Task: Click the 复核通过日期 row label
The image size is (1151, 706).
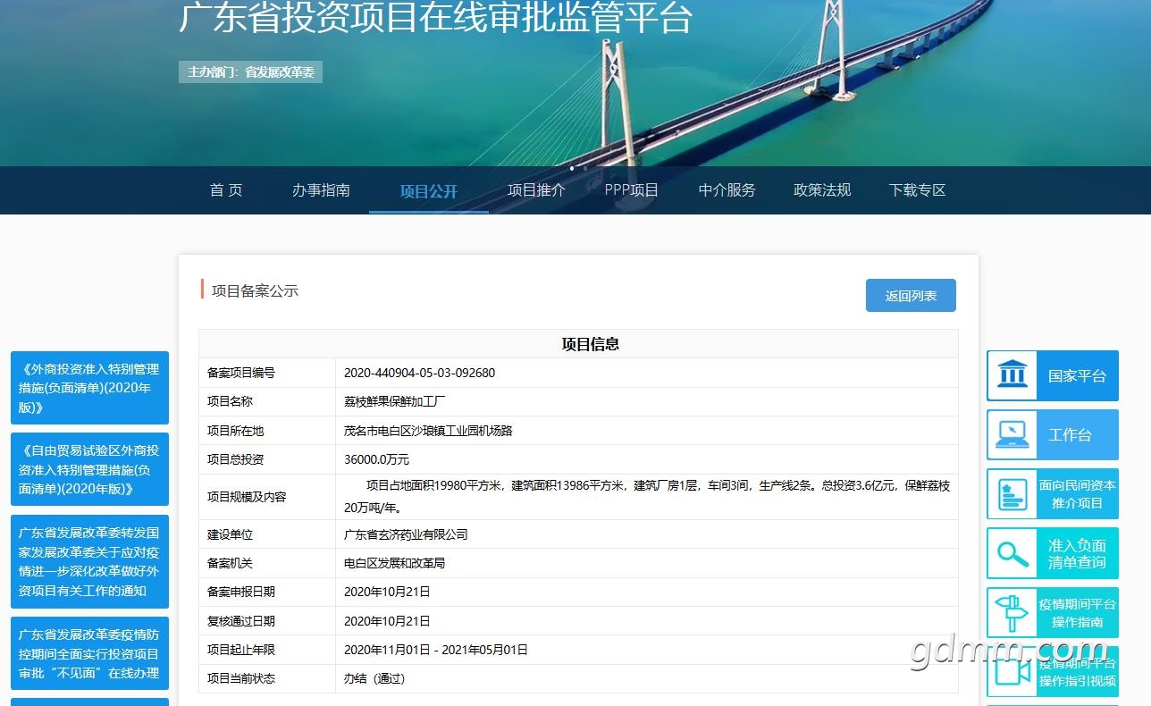Action: (x=241, y=621)
